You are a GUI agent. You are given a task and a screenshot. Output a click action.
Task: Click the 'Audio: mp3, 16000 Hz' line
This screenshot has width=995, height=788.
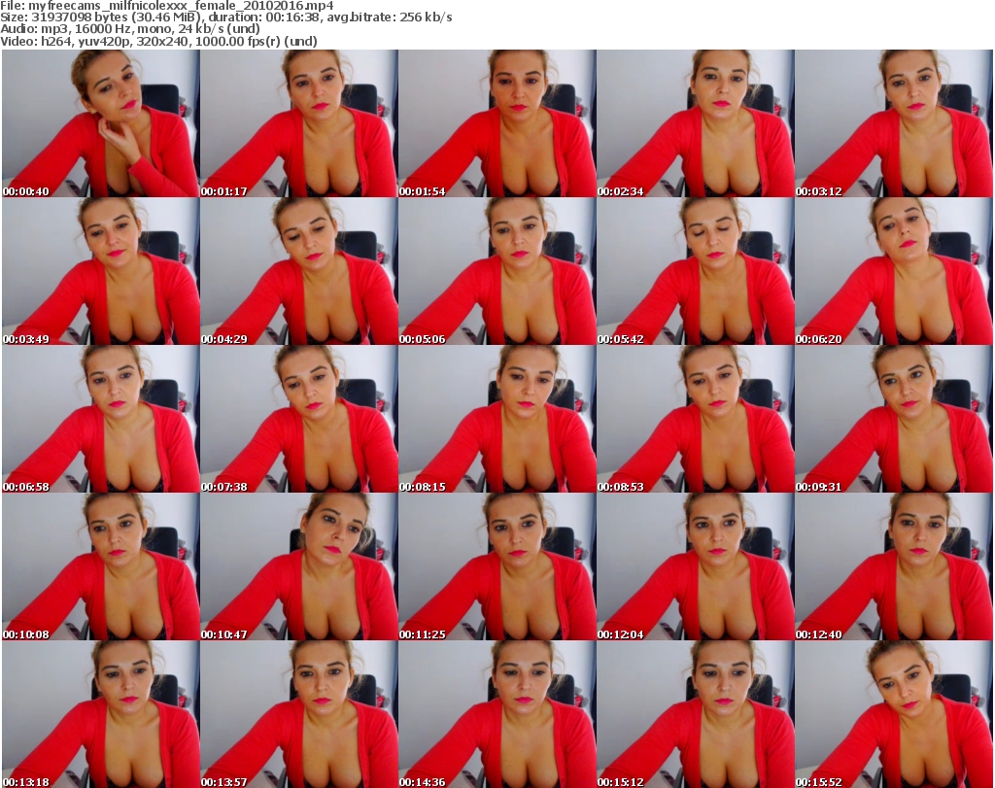(x=130, y=29)
